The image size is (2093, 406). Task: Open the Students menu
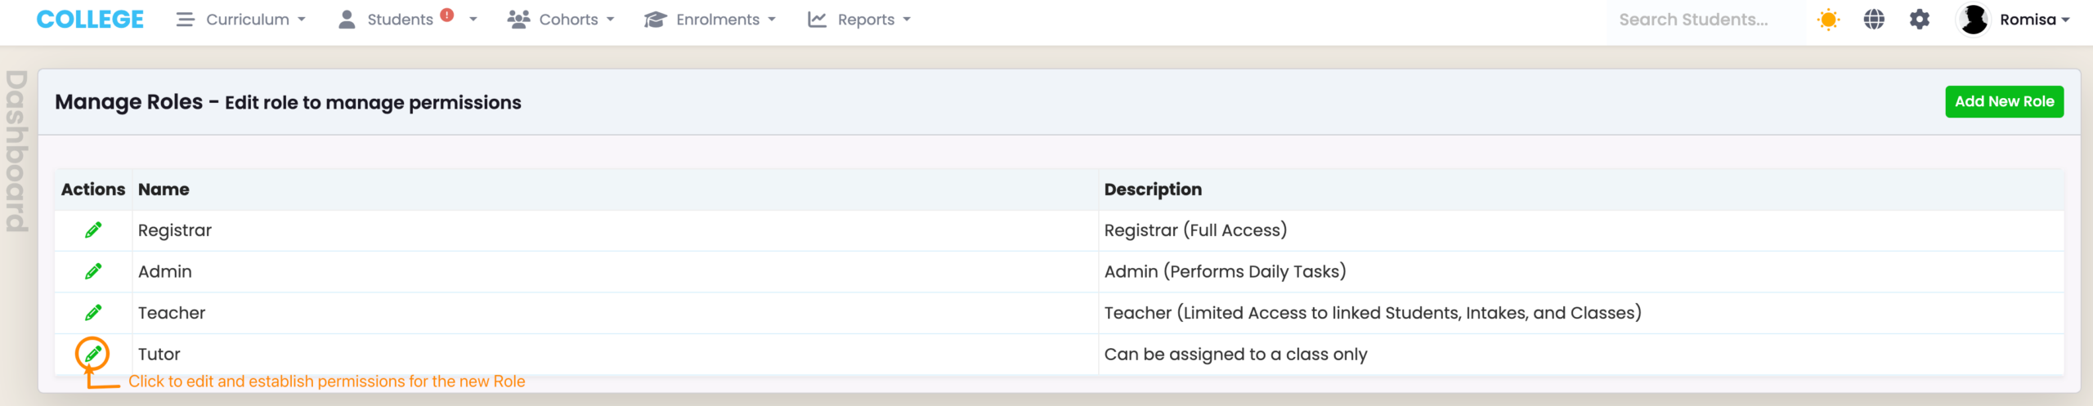point(400,20)
